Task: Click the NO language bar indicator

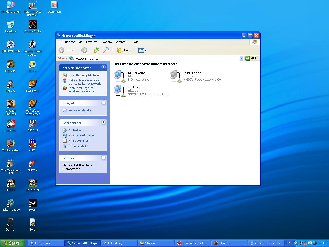Action: [289, 243]
